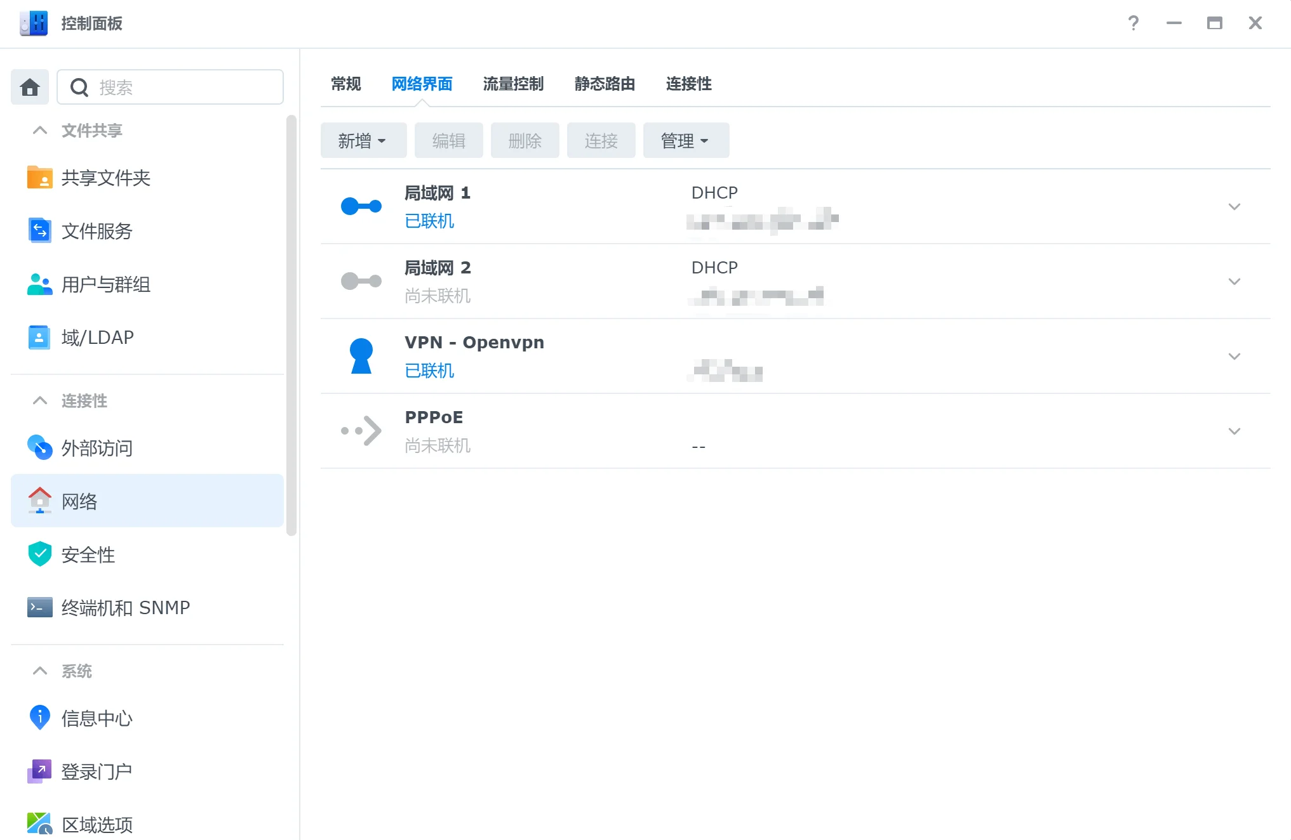Open Terminal & SNMP (终端机和 SNMP)
The height and width of the screenshot is (840, 1291).
click(x=125, y=608)
